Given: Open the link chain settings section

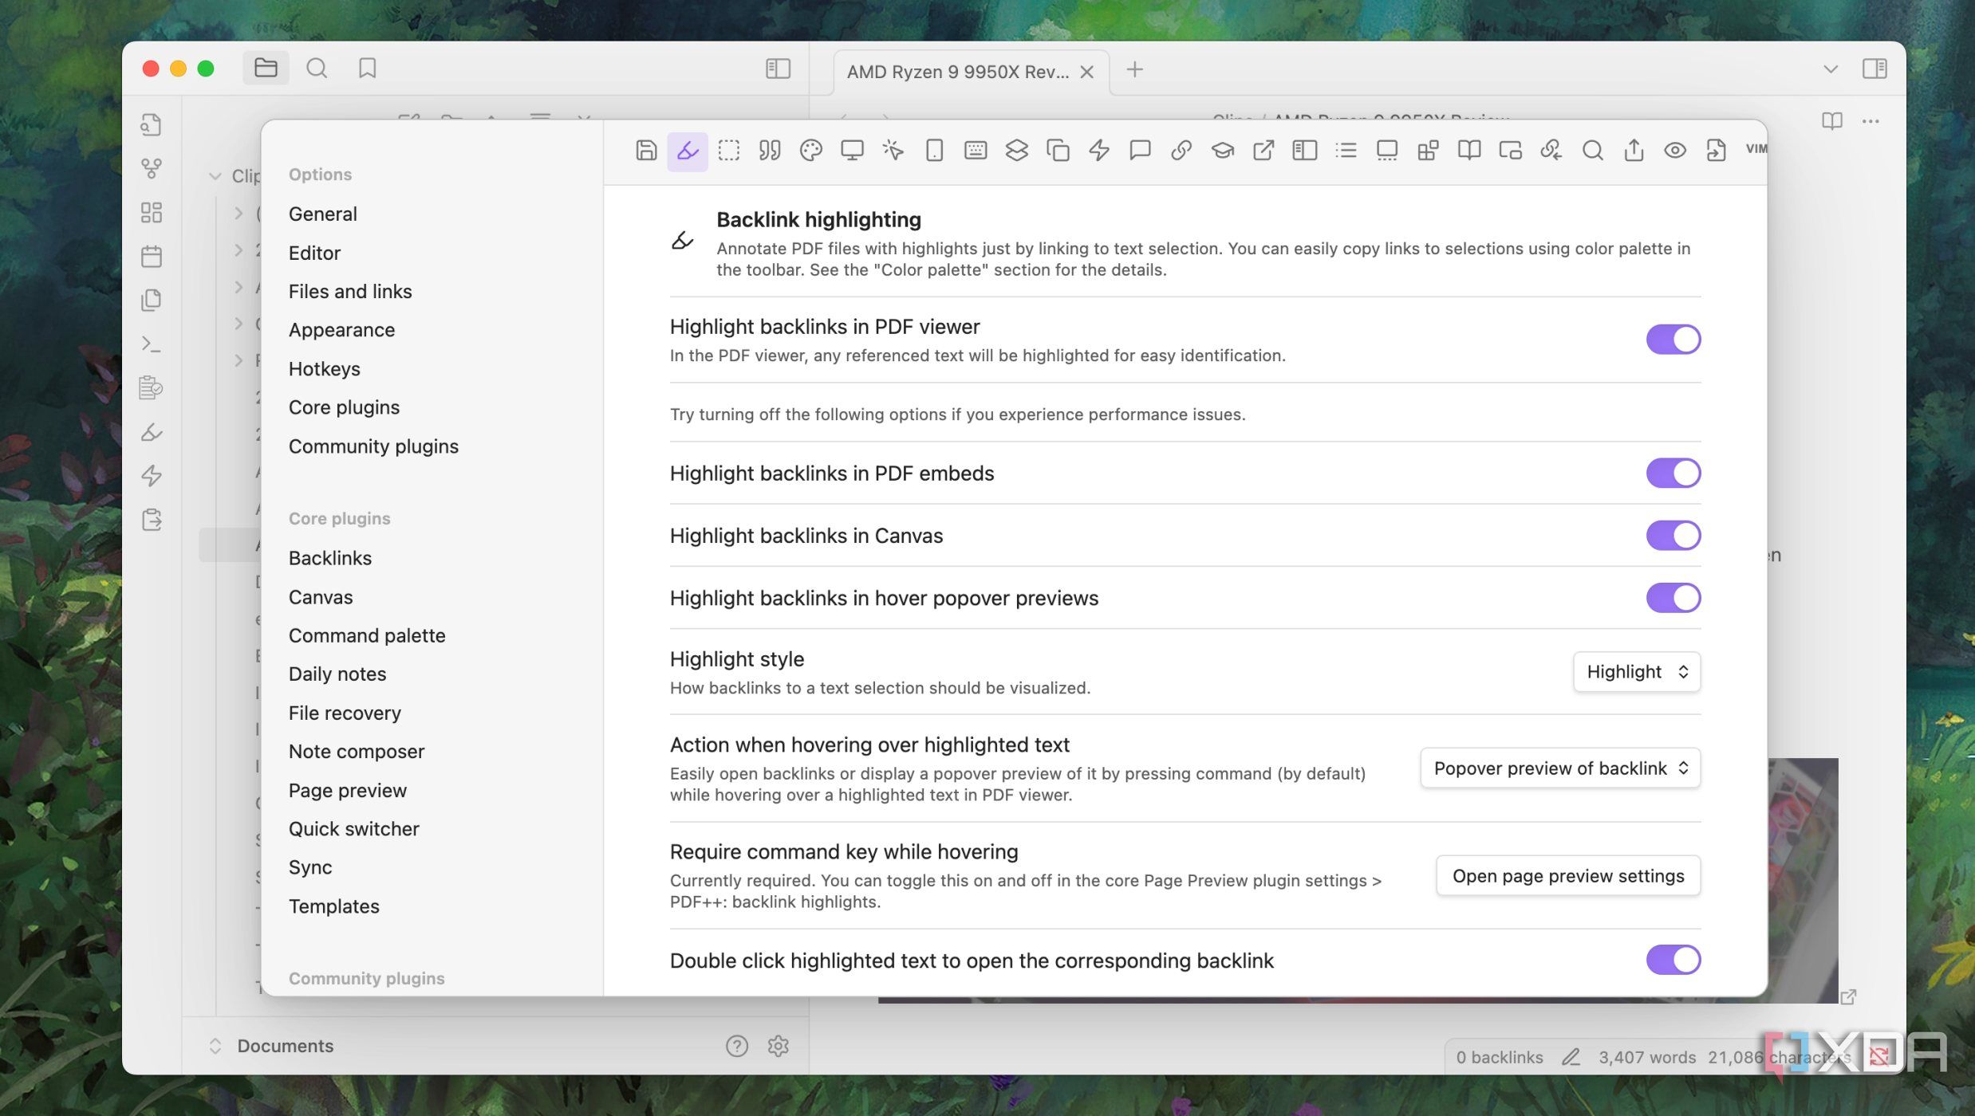Looking at the screenshot, I should 1181,151.
